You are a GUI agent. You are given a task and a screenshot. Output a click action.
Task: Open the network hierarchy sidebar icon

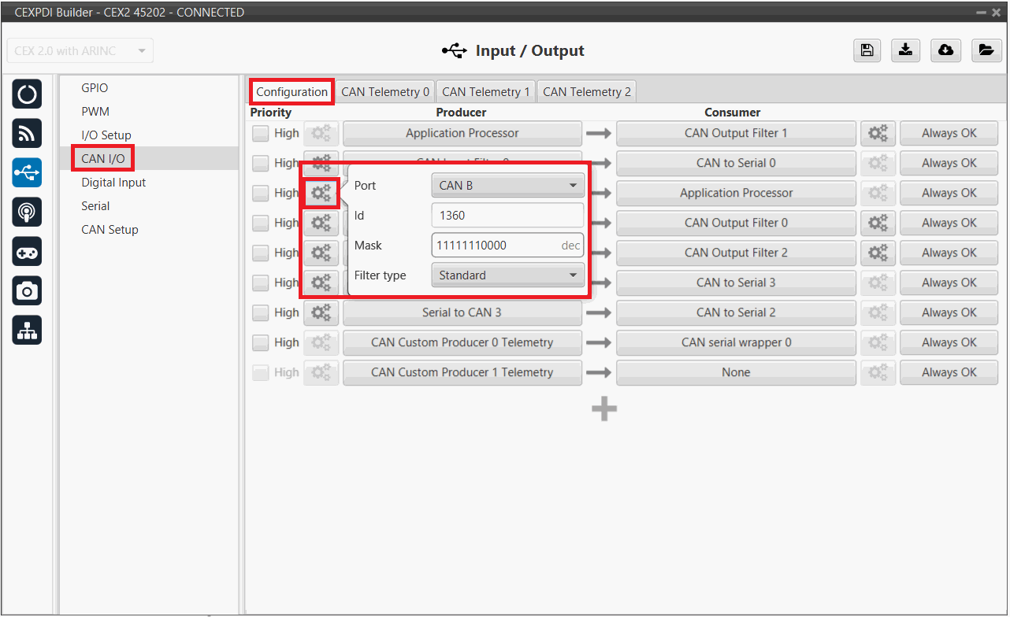pos(28,331)
